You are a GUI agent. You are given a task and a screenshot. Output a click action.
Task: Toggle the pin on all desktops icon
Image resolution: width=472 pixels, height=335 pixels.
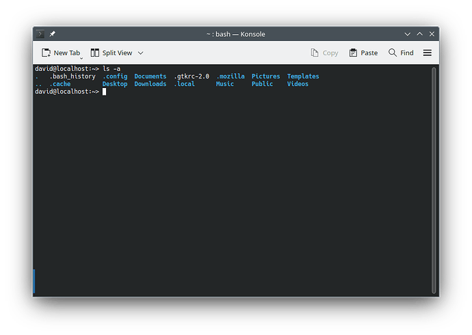(x=53, y=34)
